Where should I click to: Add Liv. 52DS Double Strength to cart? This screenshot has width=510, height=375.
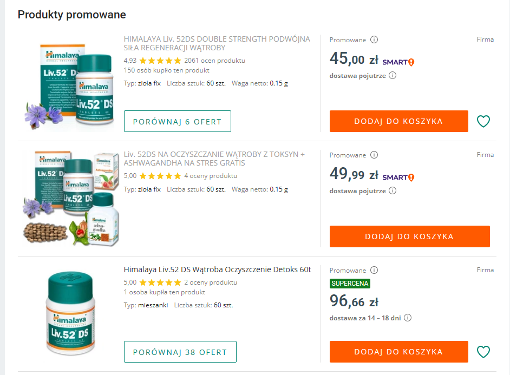pos(398,121)
